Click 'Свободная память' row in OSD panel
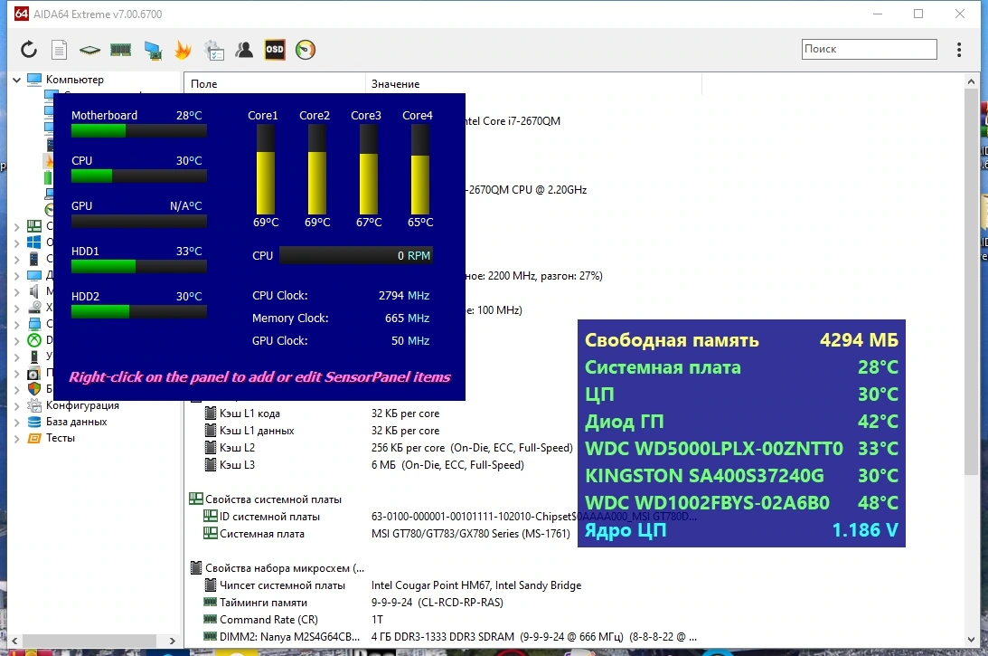988x656 pixels. (741, 340)
